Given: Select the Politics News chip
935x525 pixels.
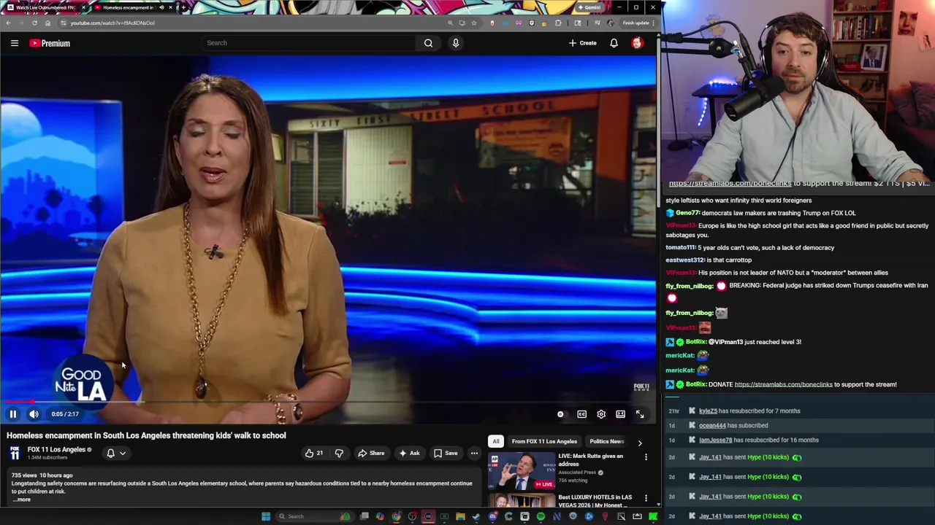Looking at the screenshot, I should (606, 442).
